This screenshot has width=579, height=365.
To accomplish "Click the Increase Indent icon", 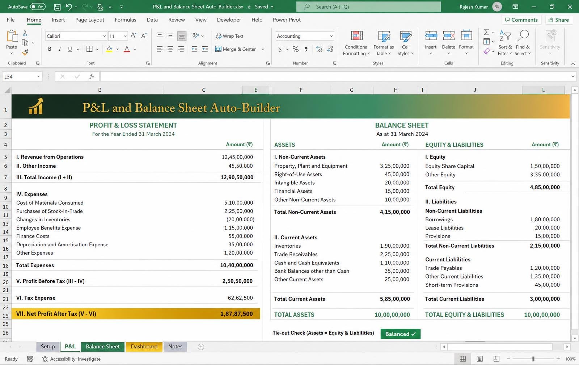I will [205, 49].
